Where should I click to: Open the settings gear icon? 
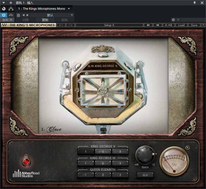[173, 20]
